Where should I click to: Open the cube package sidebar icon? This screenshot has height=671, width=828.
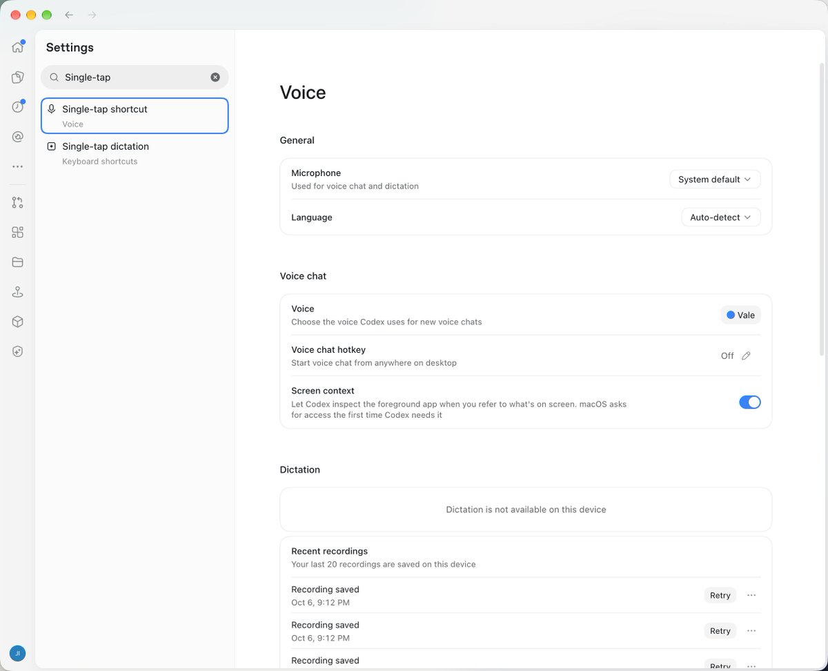click(x=18, y=322)
